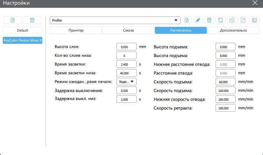Switch to the Смола tab
This screenshot has width=263, height=155.
(x=129, y=30)
